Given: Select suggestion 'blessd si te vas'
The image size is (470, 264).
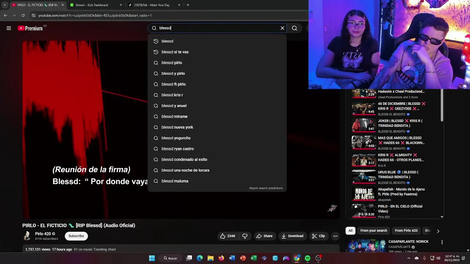Looking at the screenshot, I should (217, 52).
